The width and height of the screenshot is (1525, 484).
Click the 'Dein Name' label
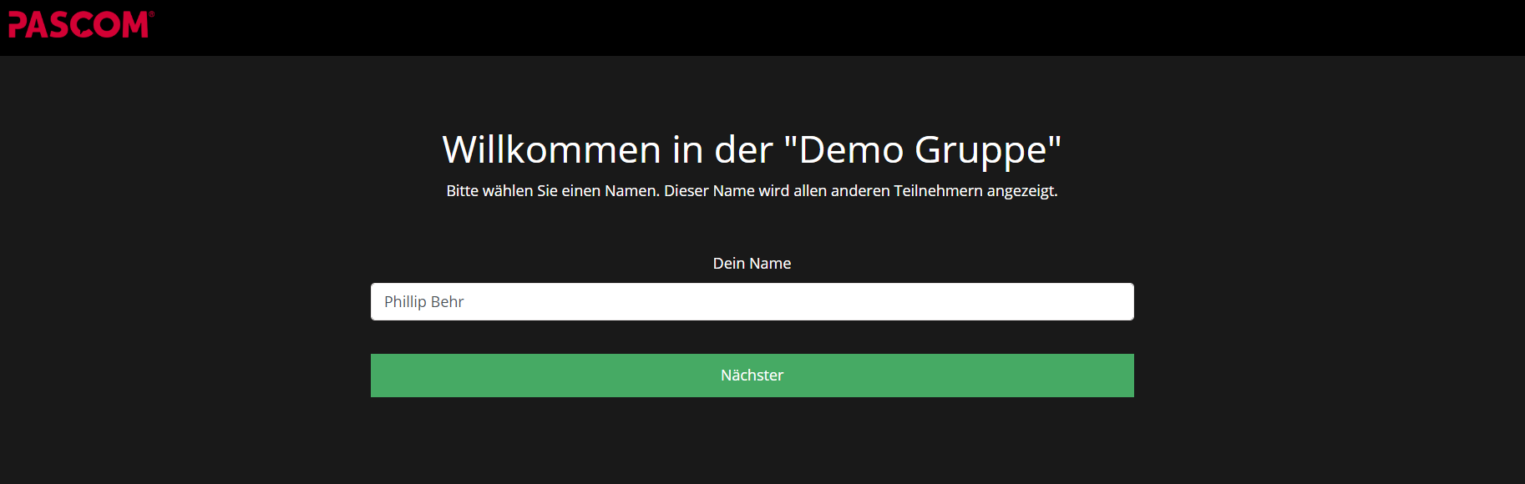[752, 263]
